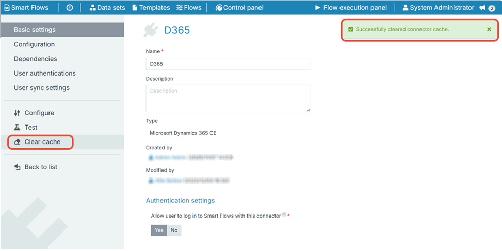The width and height of the screenshot is (502, 251).
Task: Go to Configuration section
Action: coord(34,44)
